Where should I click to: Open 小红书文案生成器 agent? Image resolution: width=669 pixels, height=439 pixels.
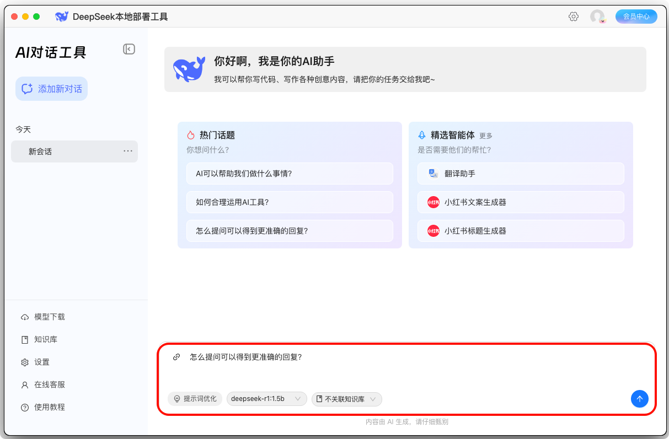pyautogui.click(x=521, y=202)
